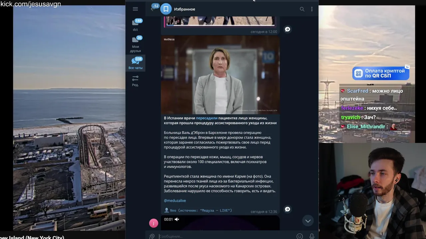
Task: Forward the Medusa post sent at 12:36
Action: (x=288, y=209)
